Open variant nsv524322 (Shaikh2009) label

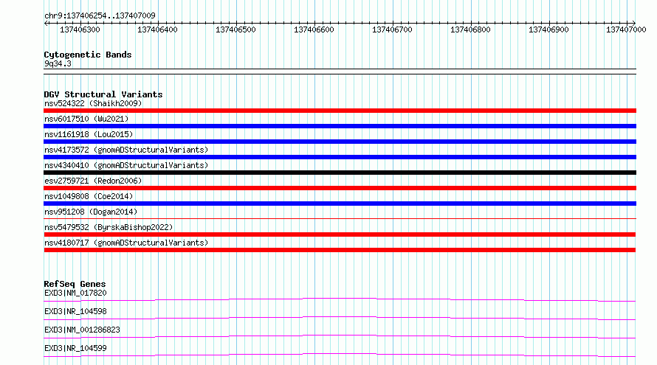93,103
